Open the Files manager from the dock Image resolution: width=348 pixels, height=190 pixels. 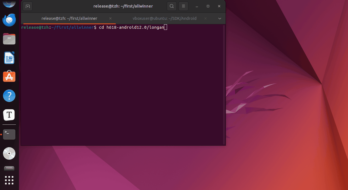pos(9,39)
